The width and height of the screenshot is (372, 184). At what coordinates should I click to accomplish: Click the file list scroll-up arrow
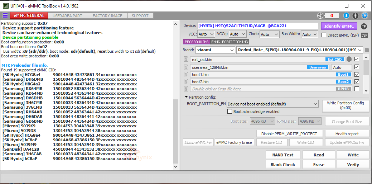366,57
